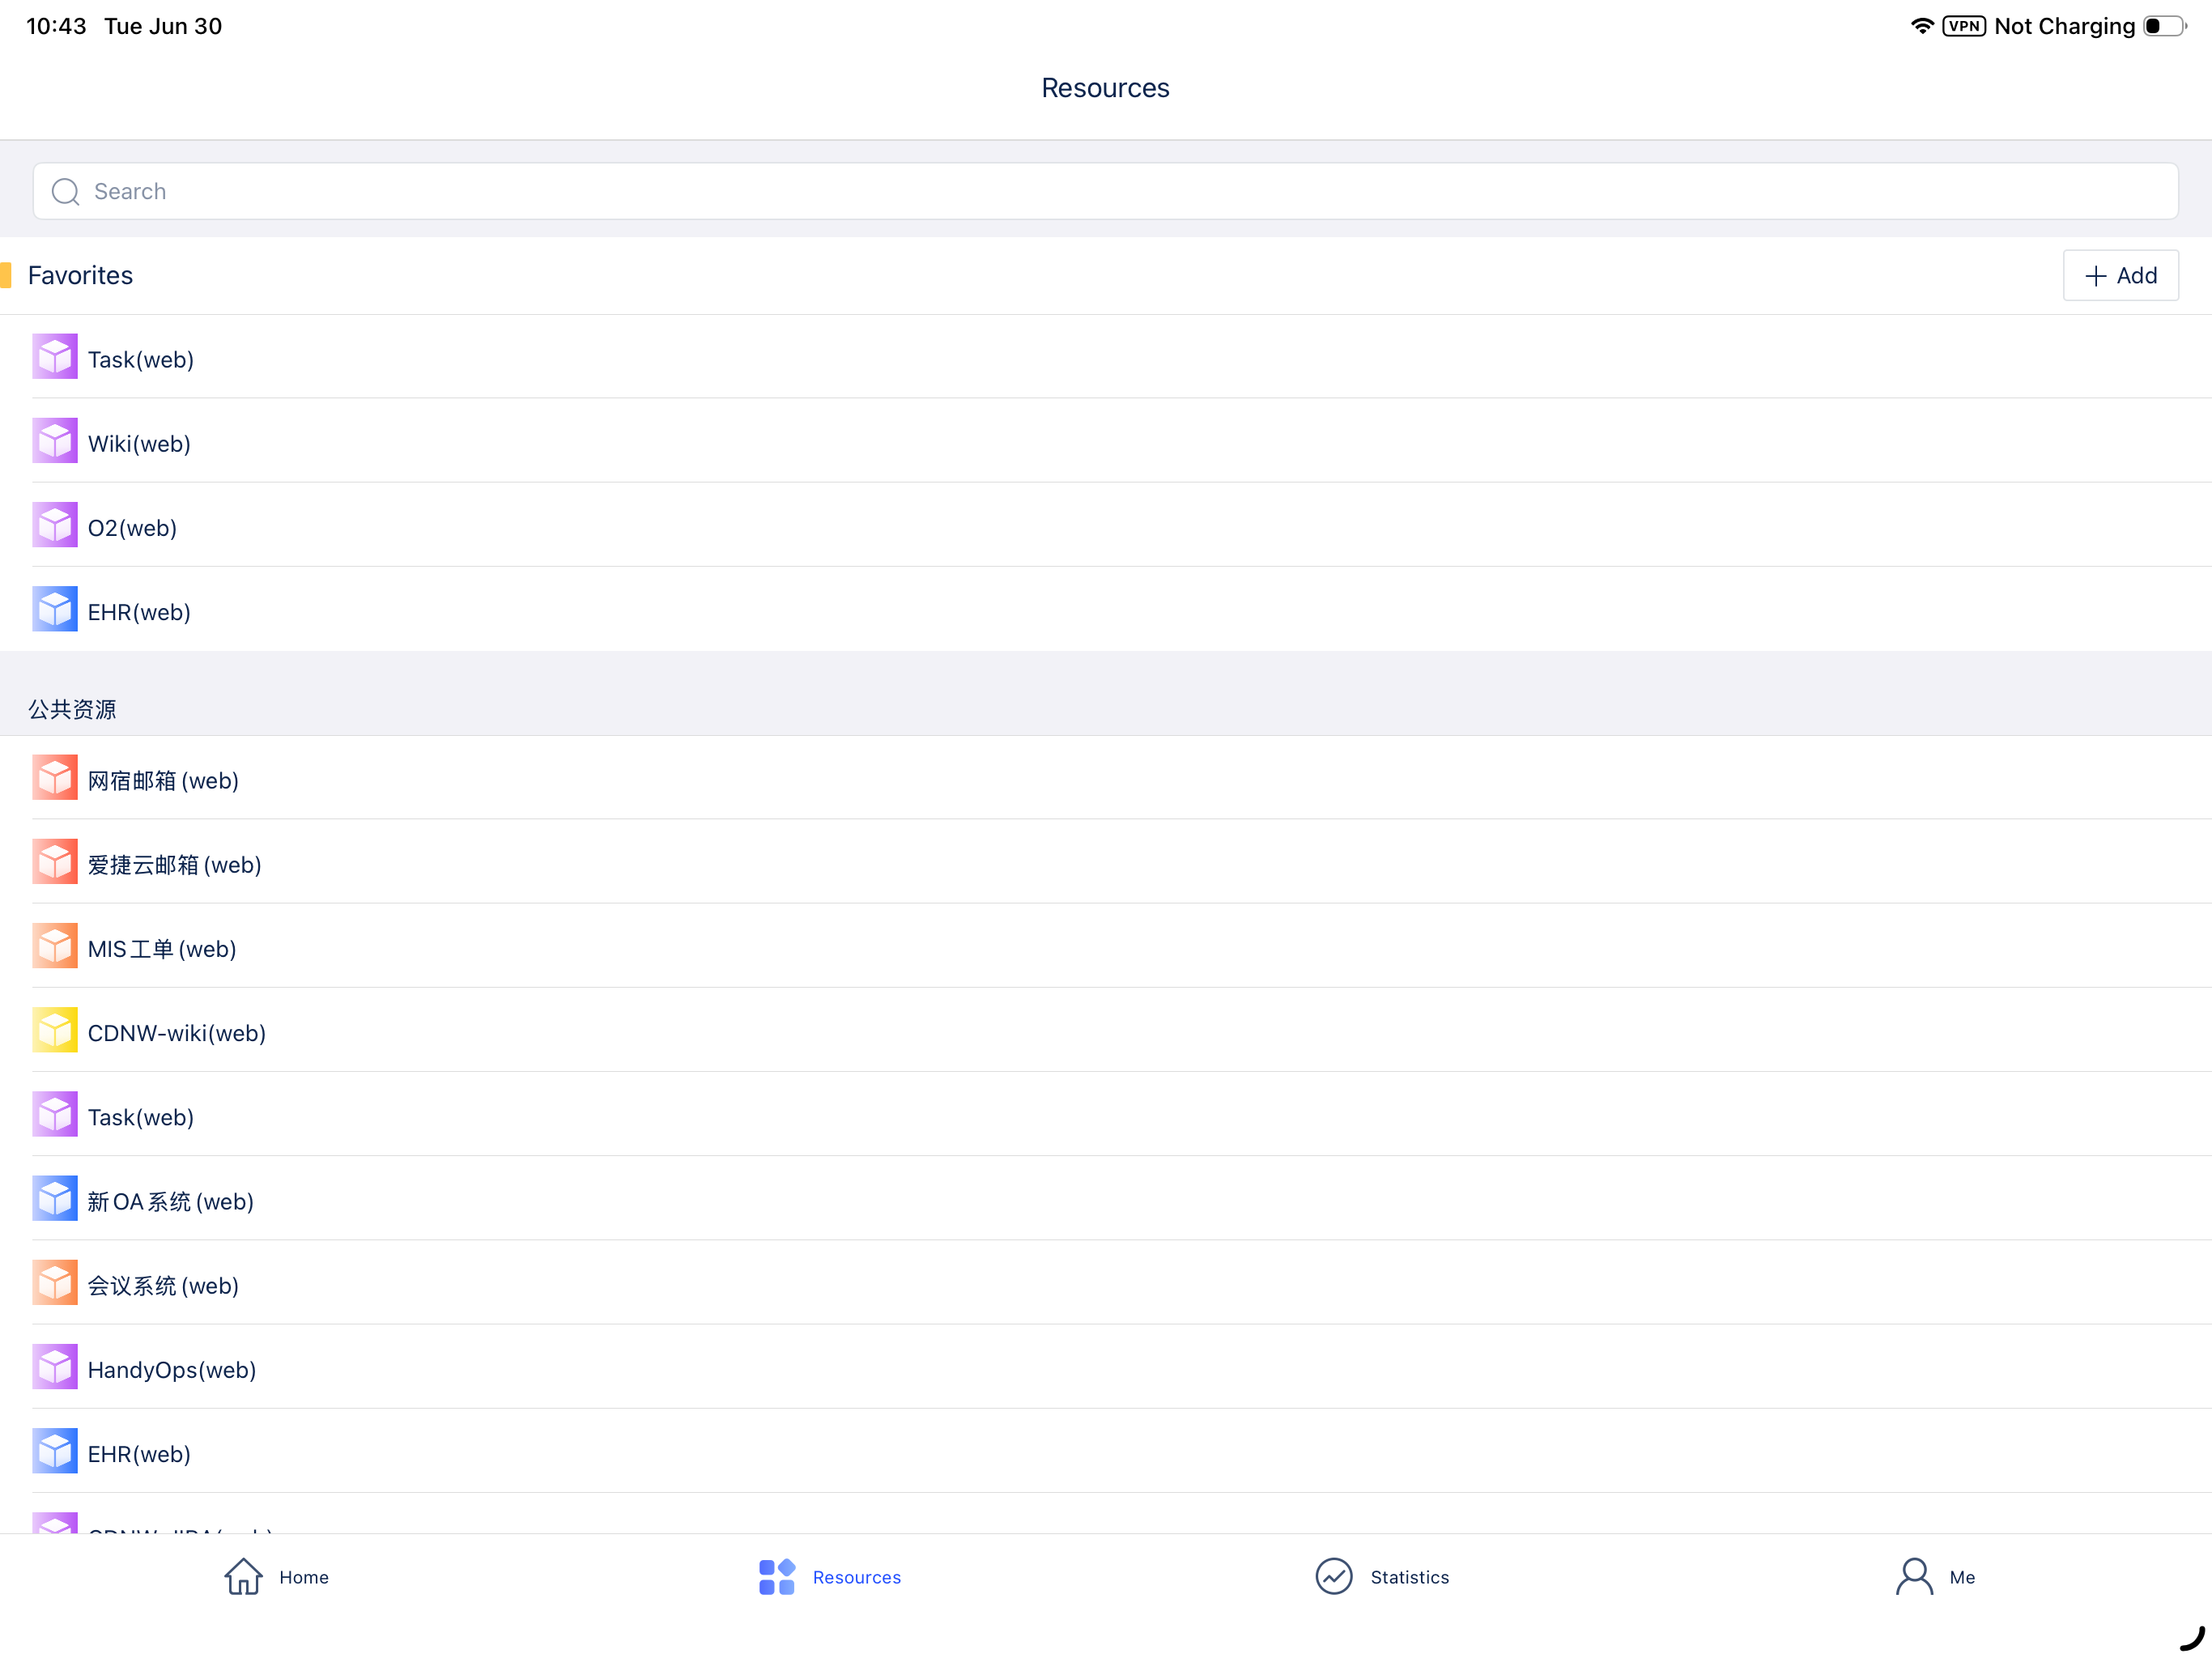Tap the VPN status indicator
The height and width of the screenshot is (1658, 2212).
[x=1964, y=26]
